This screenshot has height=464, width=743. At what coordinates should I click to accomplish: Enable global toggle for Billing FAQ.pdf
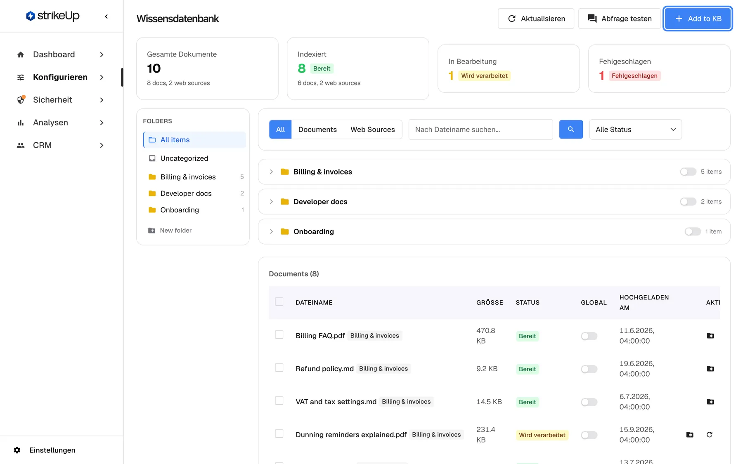tap(589, 336)
